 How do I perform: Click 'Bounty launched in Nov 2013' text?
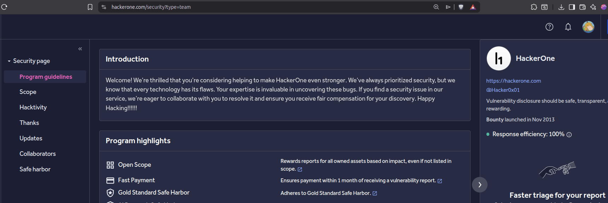(520, 120)
